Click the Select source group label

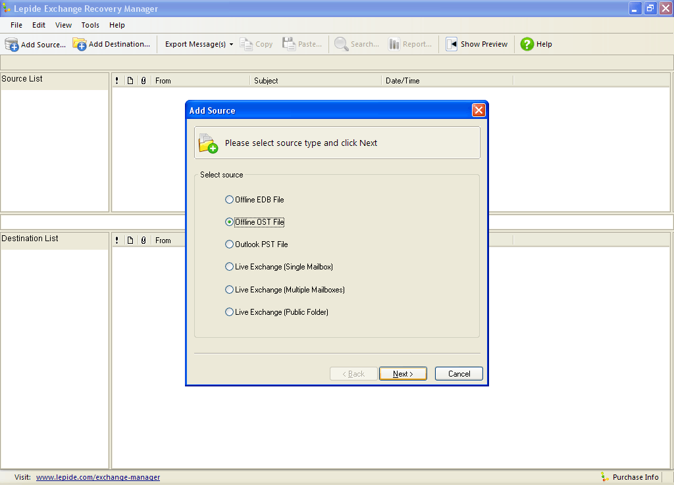pos(221,175)
